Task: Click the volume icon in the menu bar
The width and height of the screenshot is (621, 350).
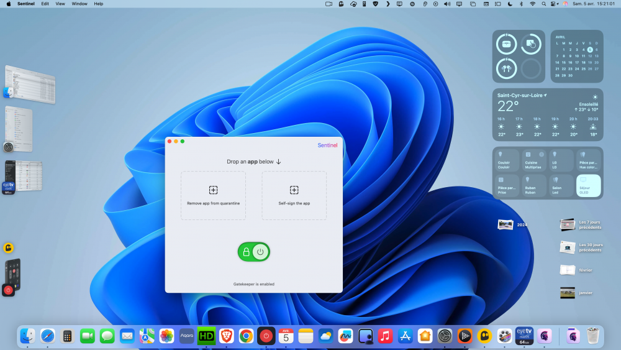Action: [447, 4]
